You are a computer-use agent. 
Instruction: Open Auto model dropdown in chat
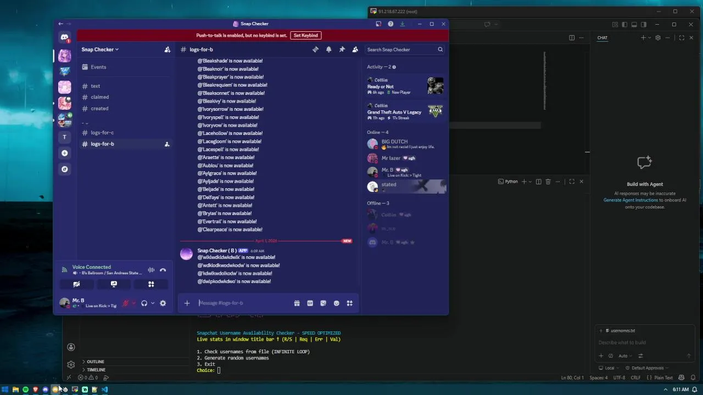(624, 356)
